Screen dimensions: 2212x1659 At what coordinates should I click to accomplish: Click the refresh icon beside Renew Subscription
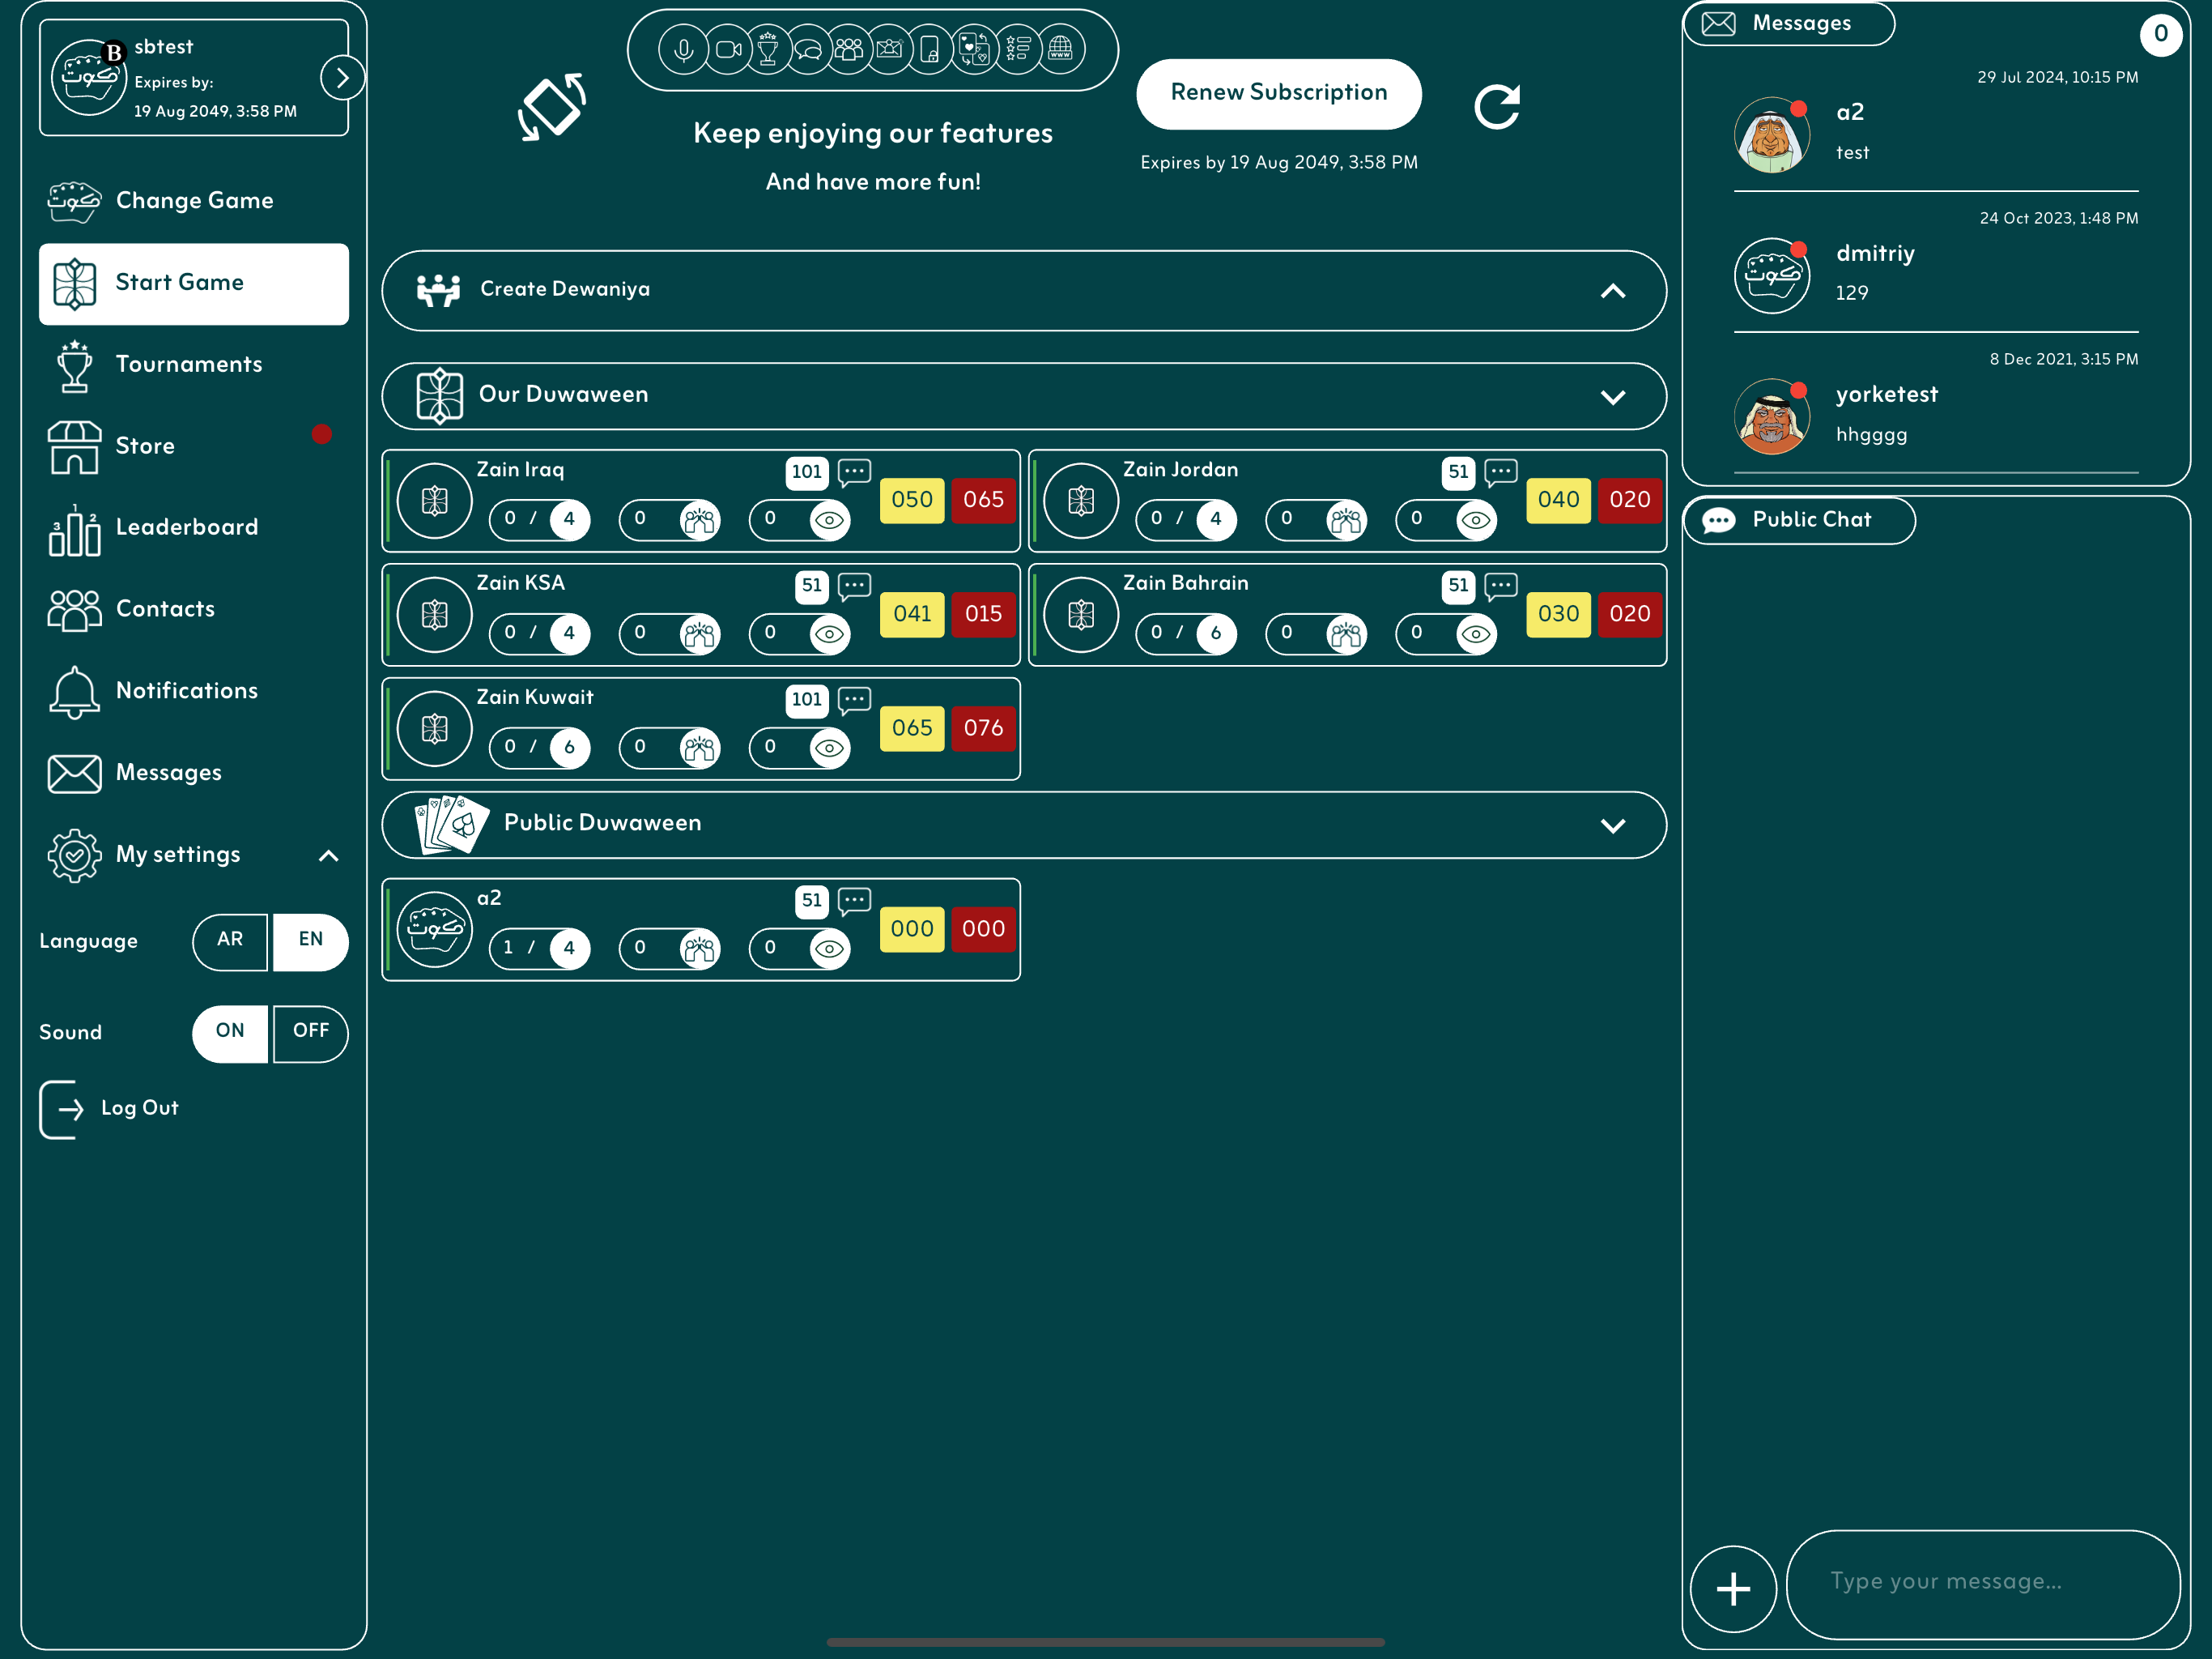point(1497,107)
